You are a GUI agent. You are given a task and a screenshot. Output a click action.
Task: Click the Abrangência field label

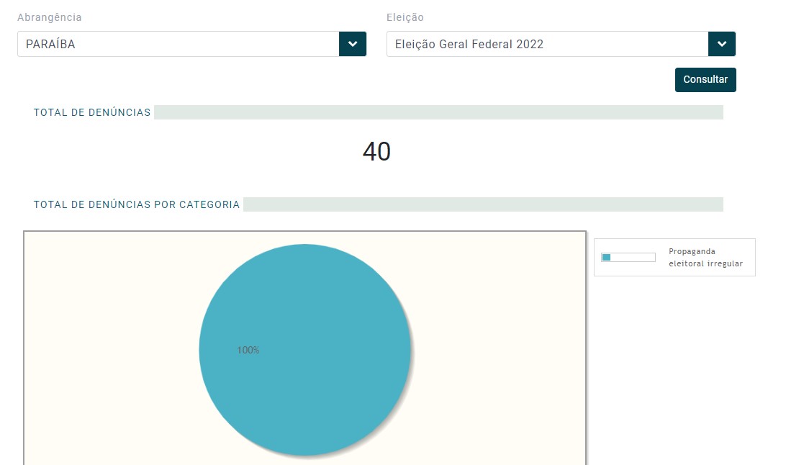(x=50, y=17)
